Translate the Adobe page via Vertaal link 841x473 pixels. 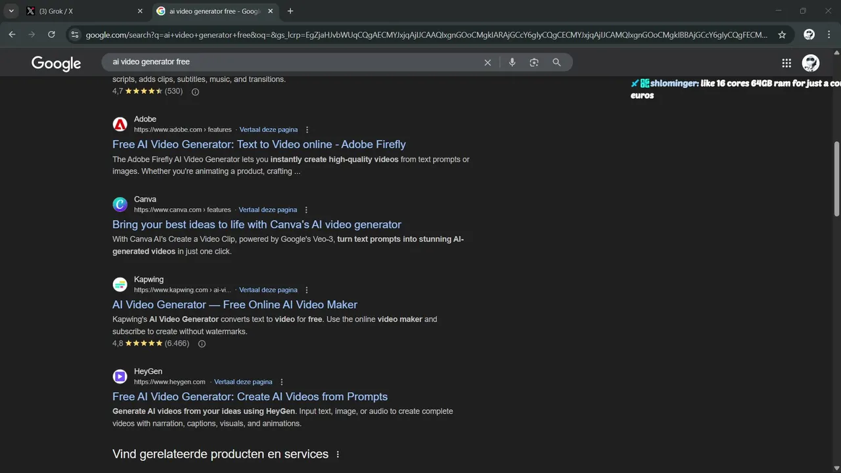click(269, 130)
